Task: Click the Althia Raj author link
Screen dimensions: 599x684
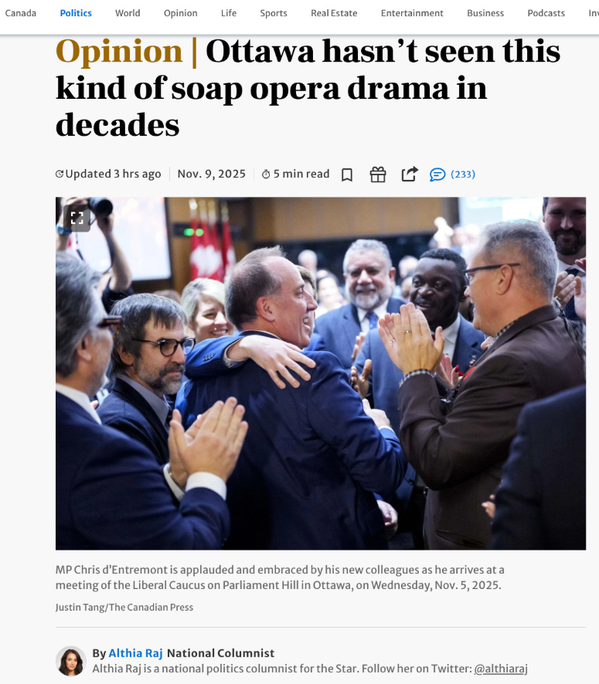Action: (135, 653)
